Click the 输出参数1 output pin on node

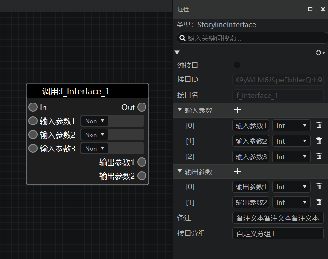pyautogui.click(x=142, y=162)
